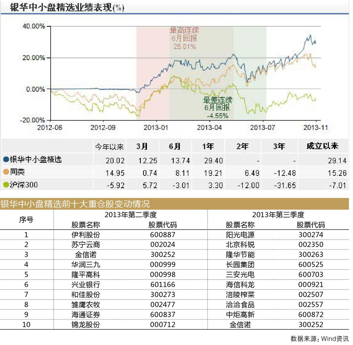Click the stock name 洽洽食品

click(240, 305)
